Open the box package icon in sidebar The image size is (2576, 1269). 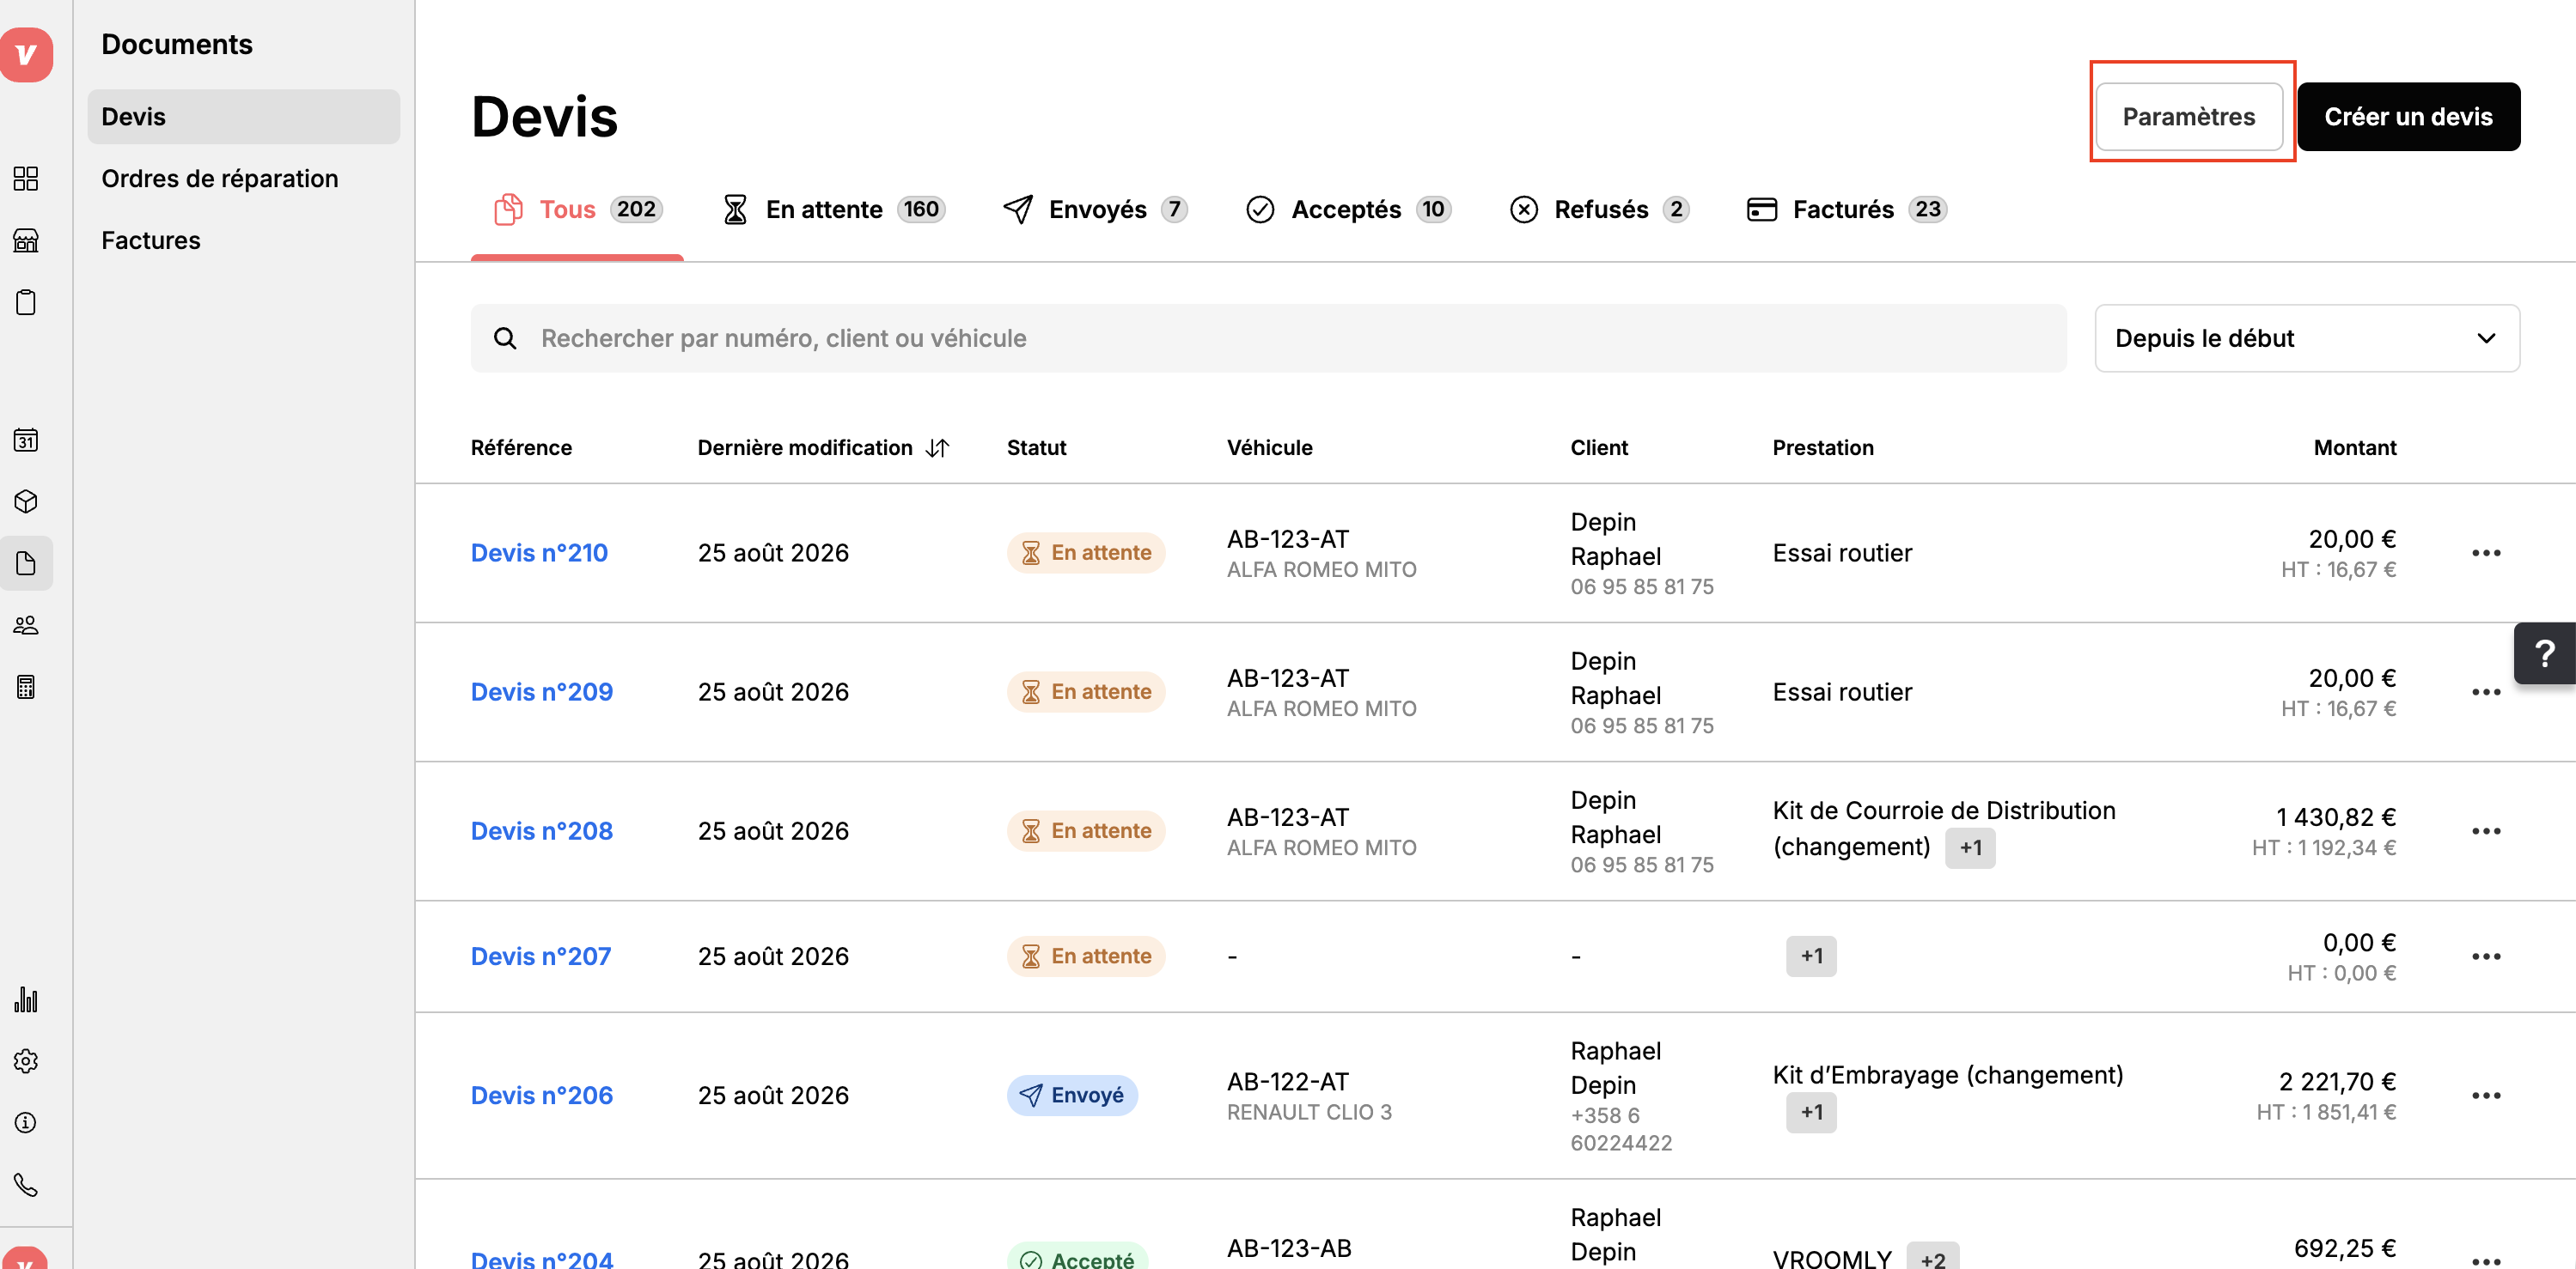pos(26,501)
